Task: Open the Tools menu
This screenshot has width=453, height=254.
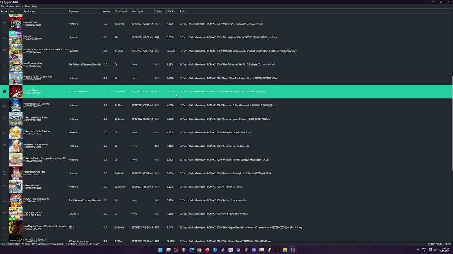Action: pyautogui.click(x=28, y=6)
